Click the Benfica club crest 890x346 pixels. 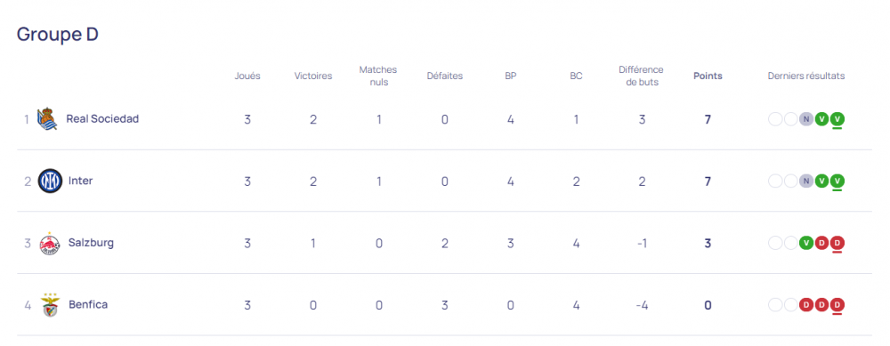49,305
